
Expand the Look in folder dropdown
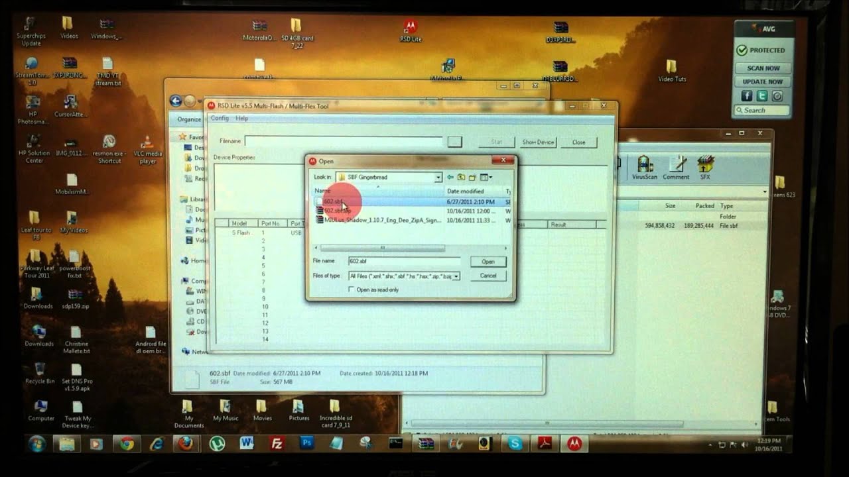click(438, 177)
